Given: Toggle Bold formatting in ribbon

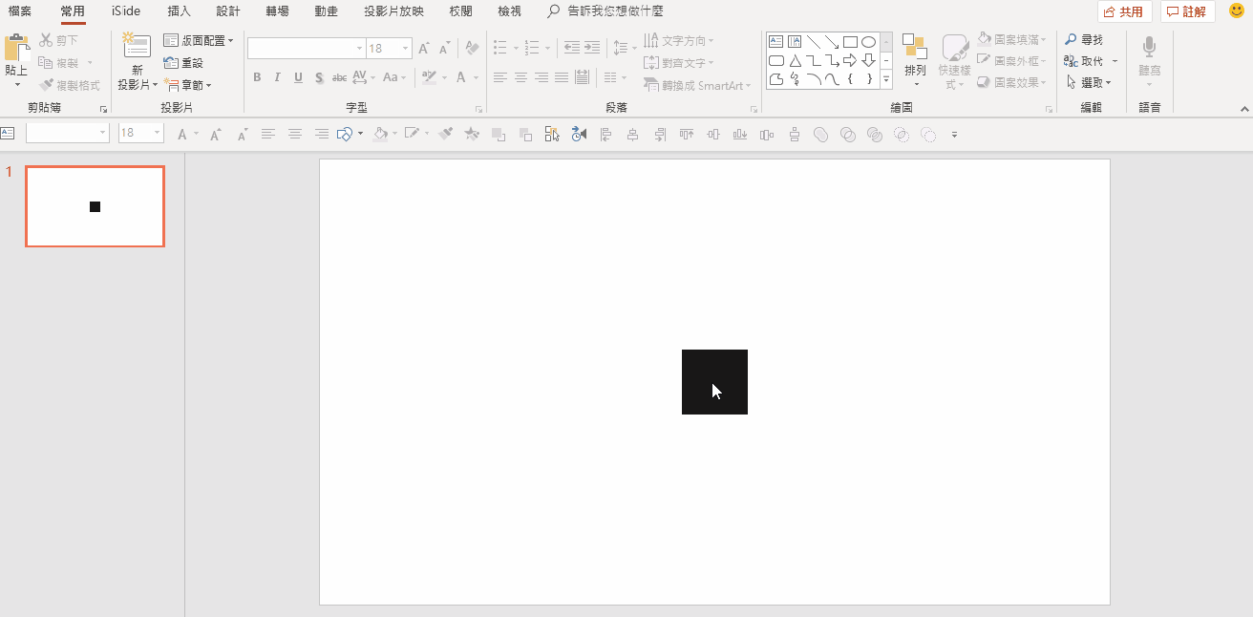Looking at the screenshot, I should 257,77.
